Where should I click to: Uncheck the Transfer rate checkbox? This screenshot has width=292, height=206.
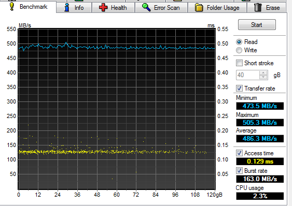pos(239,89)
